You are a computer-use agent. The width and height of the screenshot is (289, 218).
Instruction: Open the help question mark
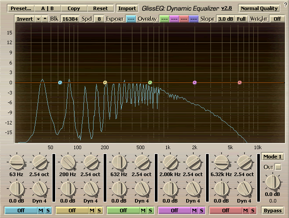coord(285,5)
